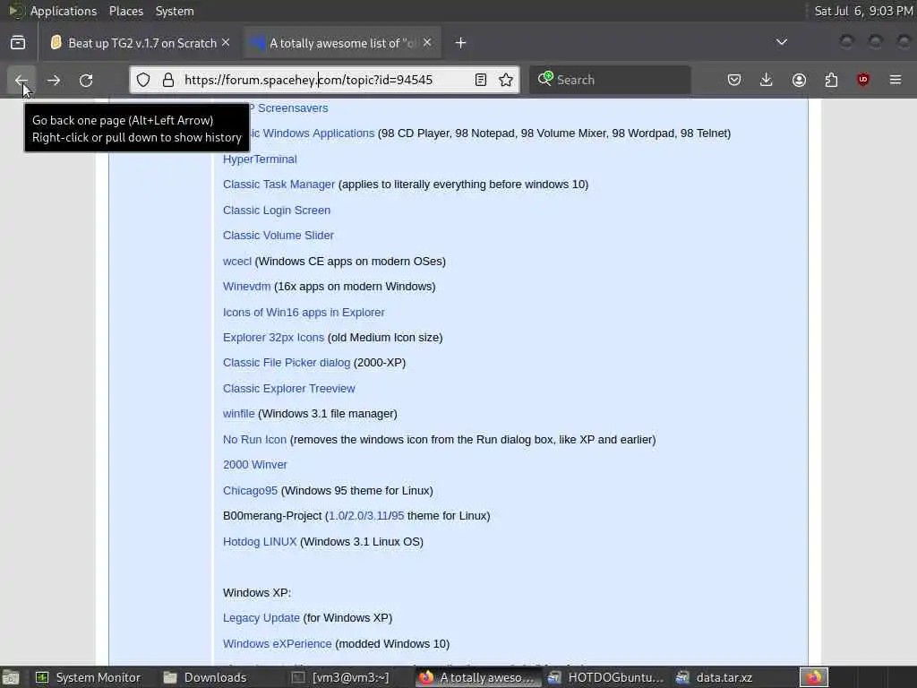Open the Winevdm link
917x688 pixels.
246,286
